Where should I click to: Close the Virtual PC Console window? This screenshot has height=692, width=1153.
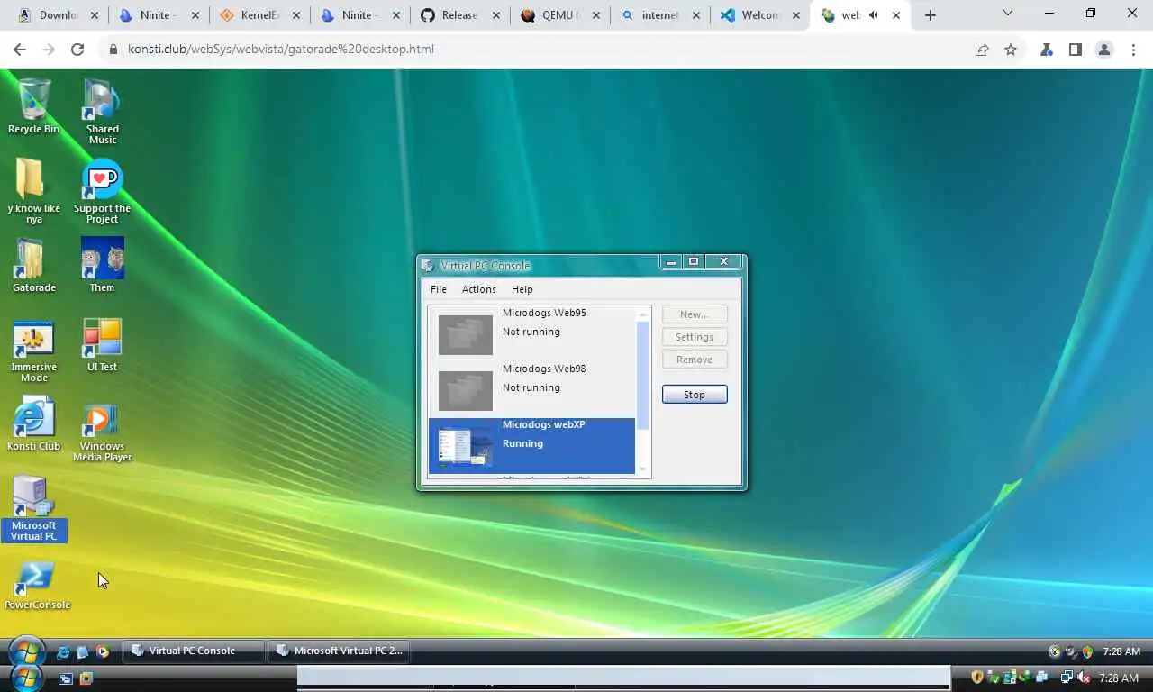pos(723,262)
